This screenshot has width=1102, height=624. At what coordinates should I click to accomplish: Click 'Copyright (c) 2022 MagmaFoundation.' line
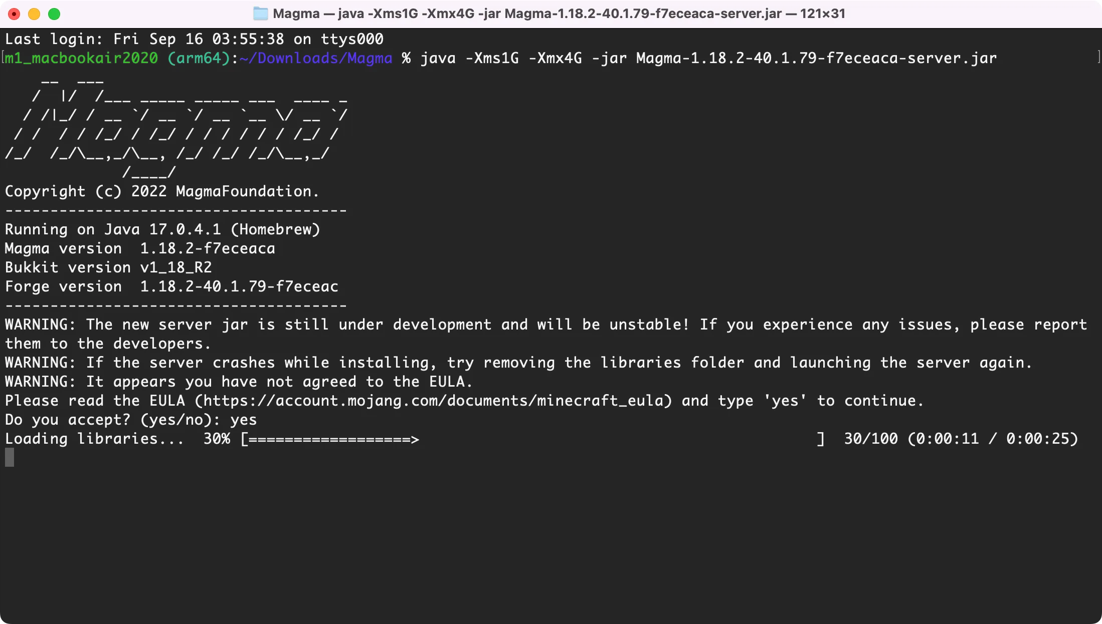pos(162,191)
